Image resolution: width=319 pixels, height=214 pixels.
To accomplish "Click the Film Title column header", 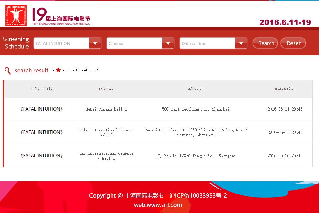I will point(42,89).
